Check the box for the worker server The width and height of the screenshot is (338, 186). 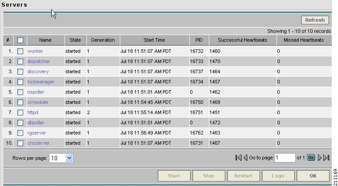coord(20,51)
